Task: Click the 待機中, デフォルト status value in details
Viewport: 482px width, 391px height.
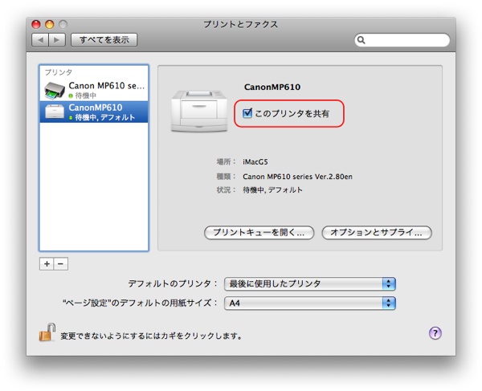Action: point(272,190)
